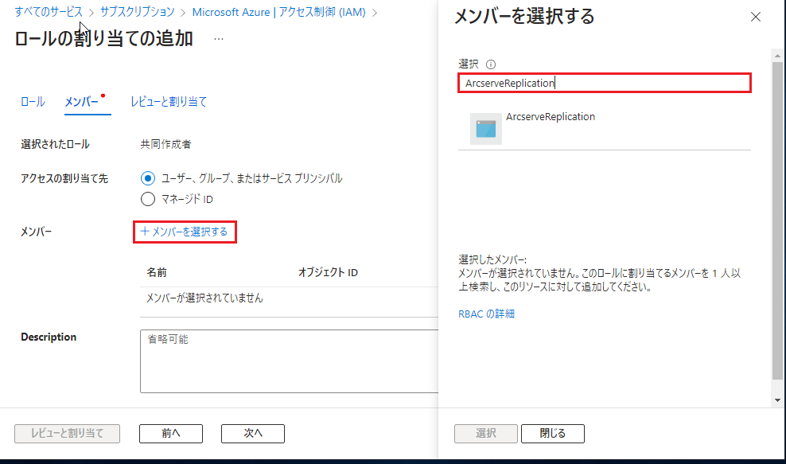Viewport: 786px width, 464px height.
Task: Select ユーザー、グループ、またはサービス プリンシパル radio button
Action: pyautogui.click(x=148, y=178)
